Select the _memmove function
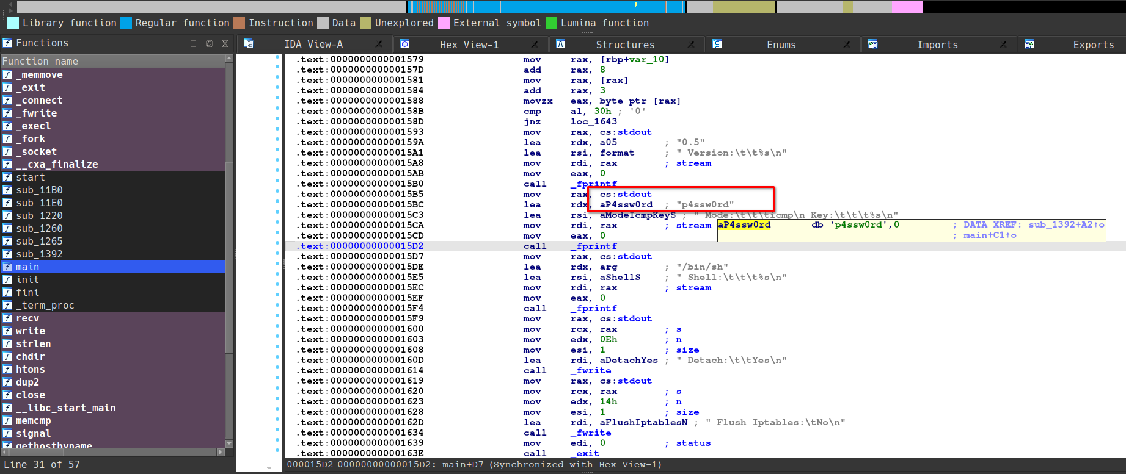This screenshot has width=1126, height=474. coord(112,74)
